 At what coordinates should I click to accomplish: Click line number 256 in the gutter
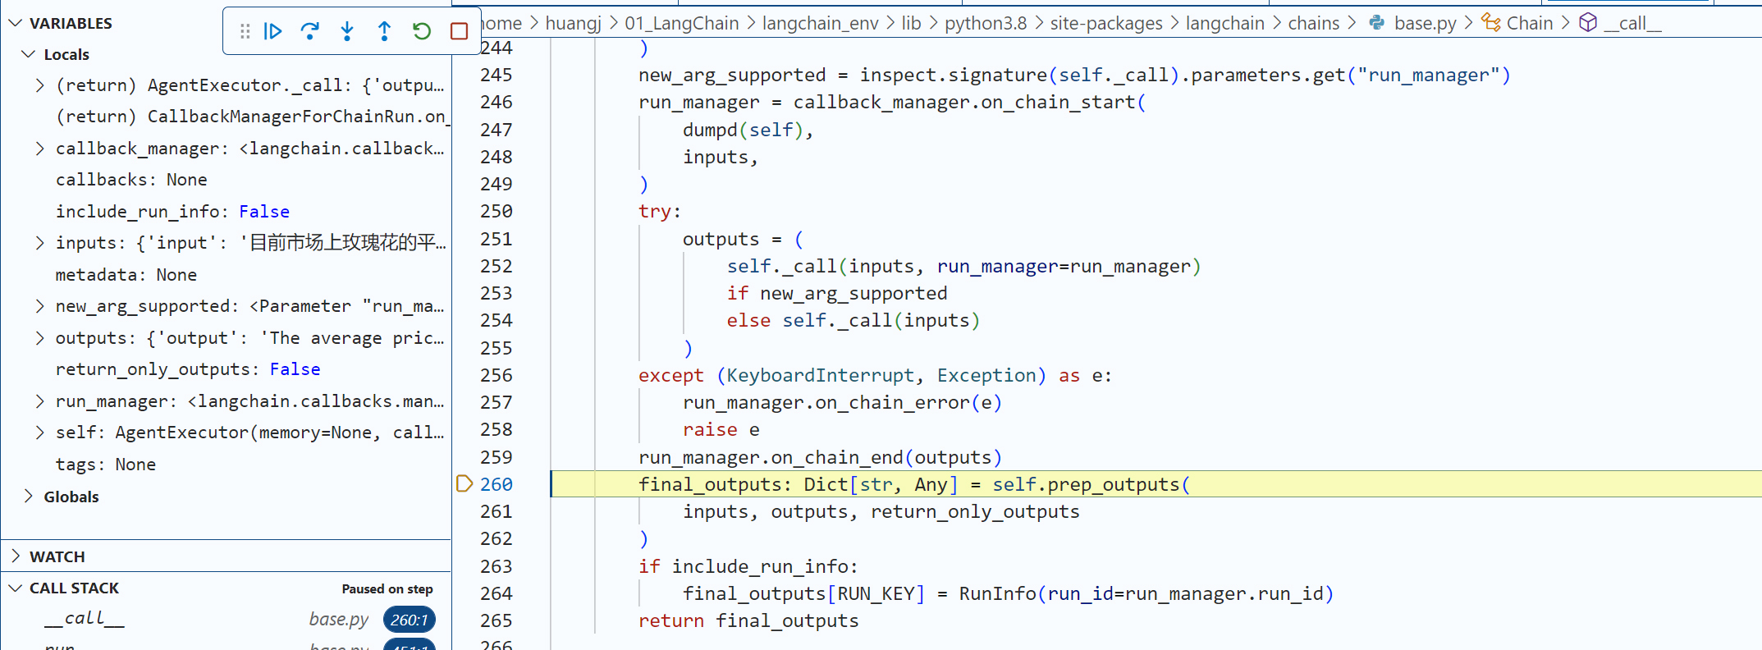pos(496,375)
